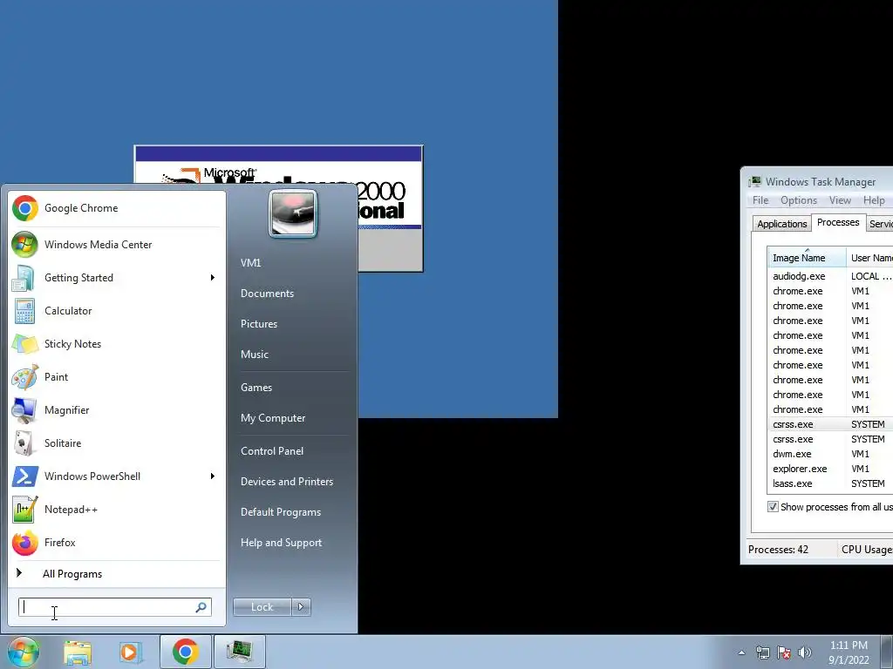Screen dimensions: 893x669
Task: Open Task Manager View menu
Action: (840, 200)
